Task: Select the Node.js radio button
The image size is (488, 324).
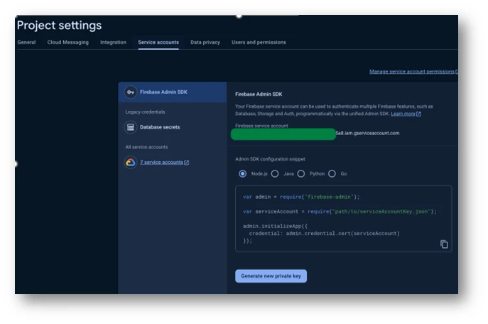Action: (242, 173)
